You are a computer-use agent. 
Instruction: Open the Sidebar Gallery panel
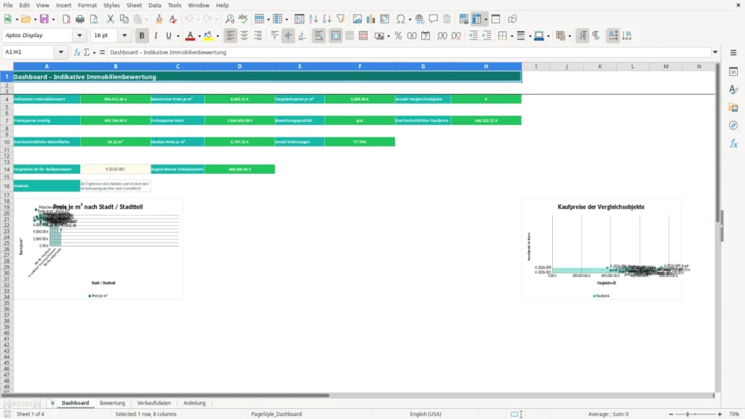click(733, 108)
